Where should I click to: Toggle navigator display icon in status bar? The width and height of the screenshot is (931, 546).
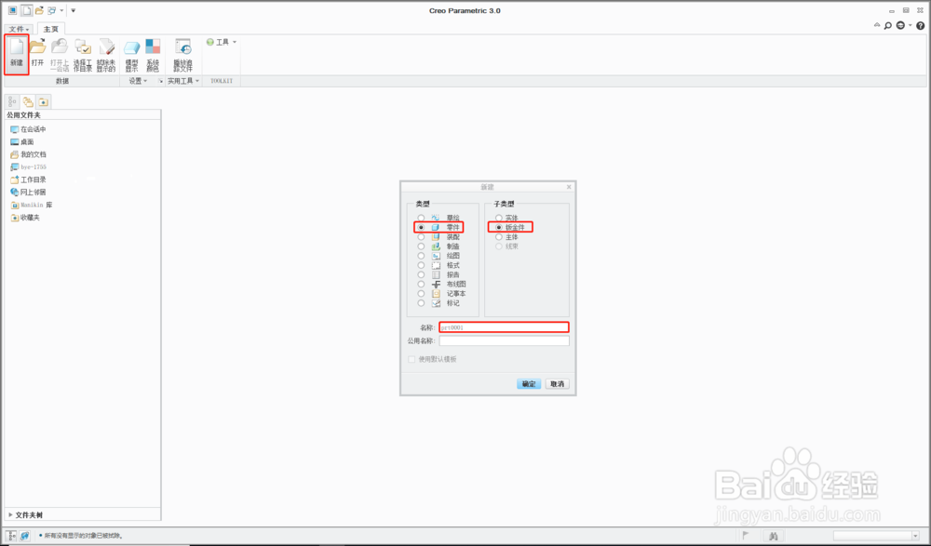coord(12,536)
